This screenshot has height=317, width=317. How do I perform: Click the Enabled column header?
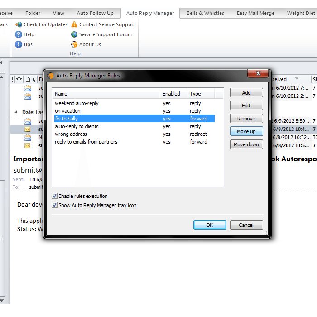coord(173,94)
